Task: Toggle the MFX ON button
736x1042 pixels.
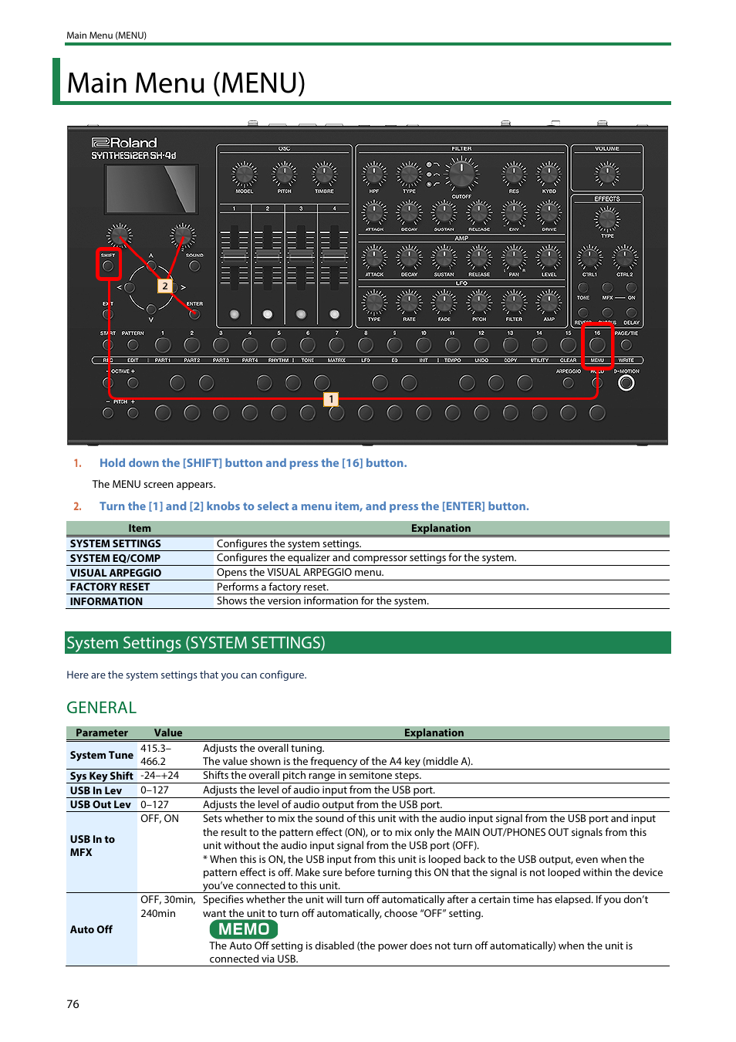Action: coord(631,288)
